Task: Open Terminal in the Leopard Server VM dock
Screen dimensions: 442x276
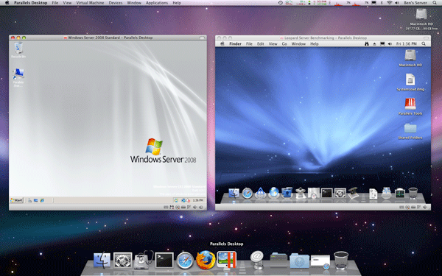Action: [x=326, y=193]
